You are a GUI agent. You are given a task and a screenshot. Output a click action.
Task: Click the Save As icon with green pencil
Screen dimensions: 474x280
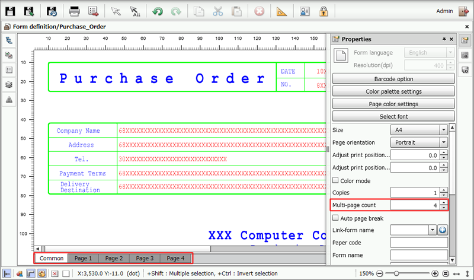point(28,11)
